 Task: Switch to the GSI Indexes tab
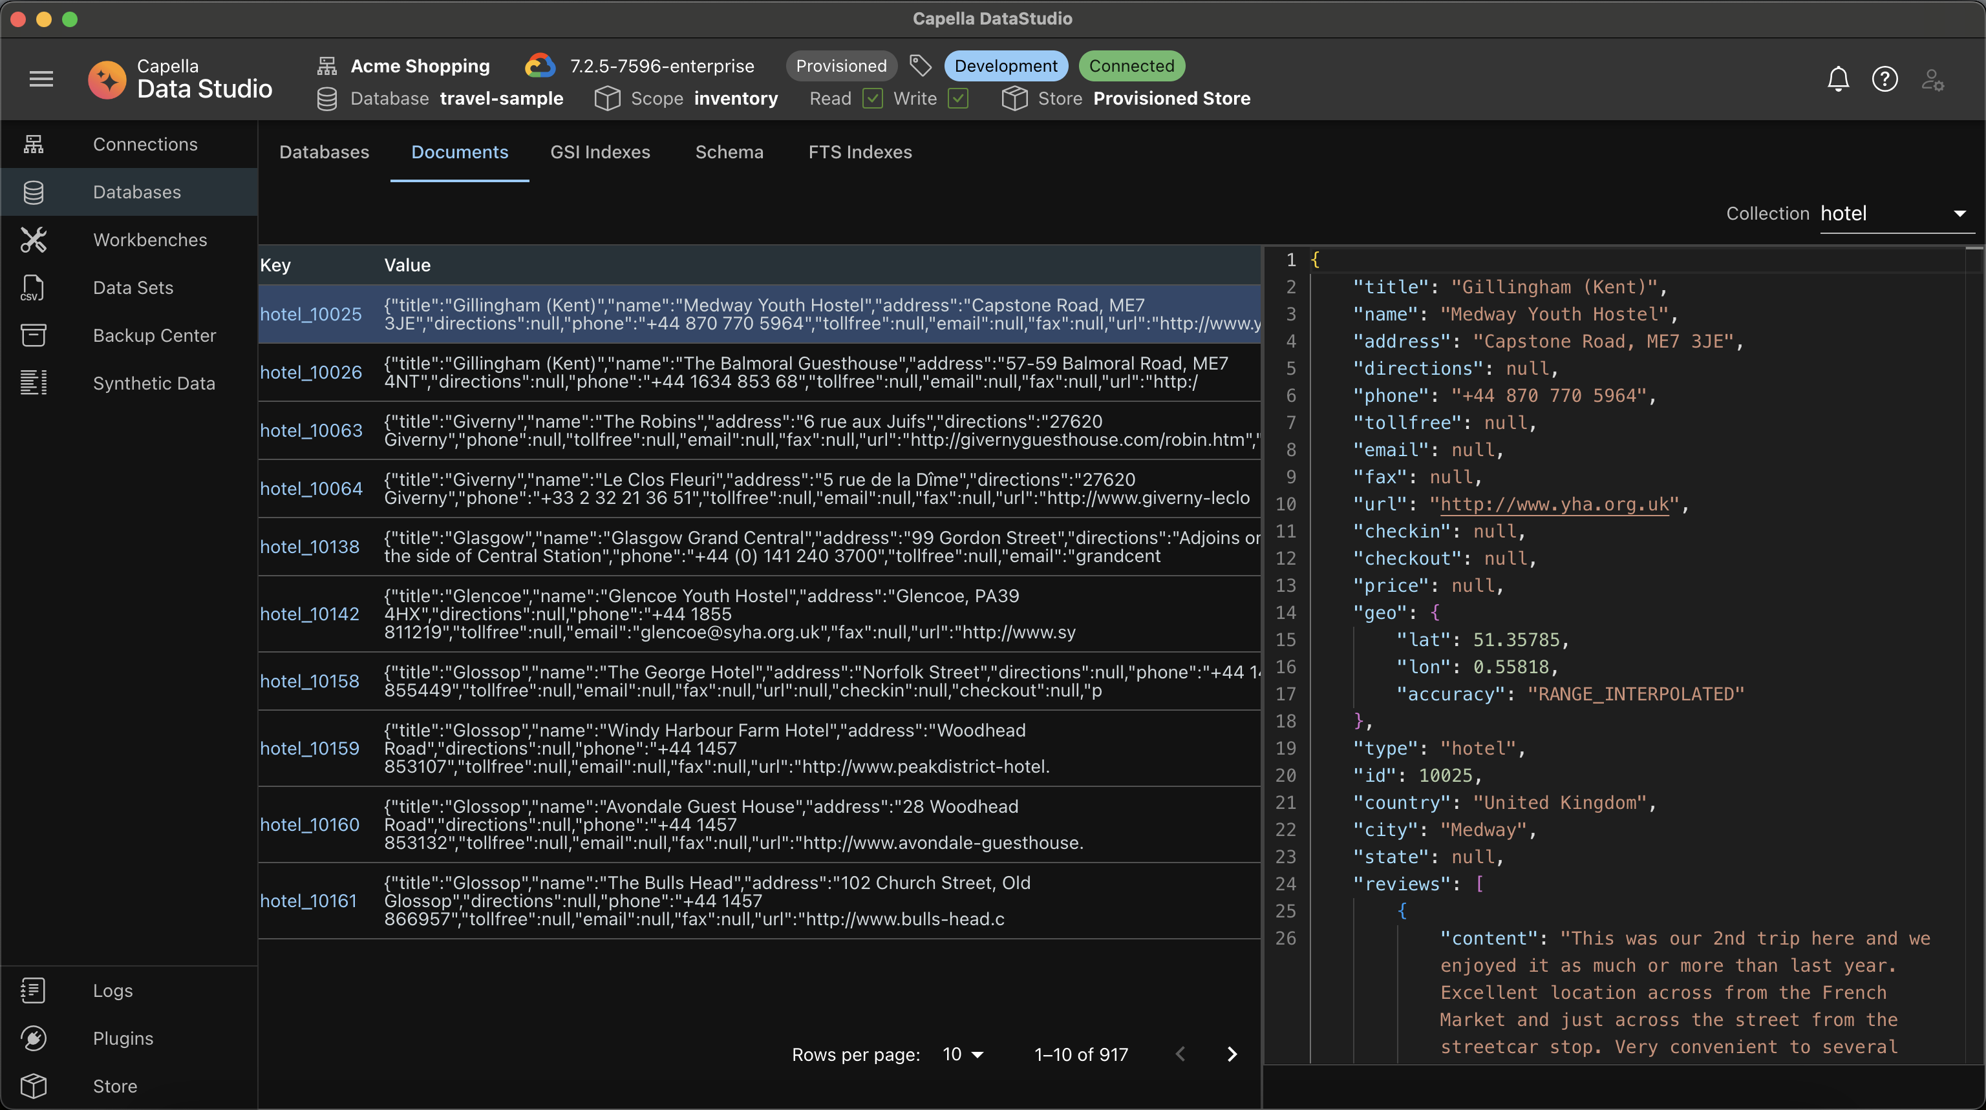point(600,151)
